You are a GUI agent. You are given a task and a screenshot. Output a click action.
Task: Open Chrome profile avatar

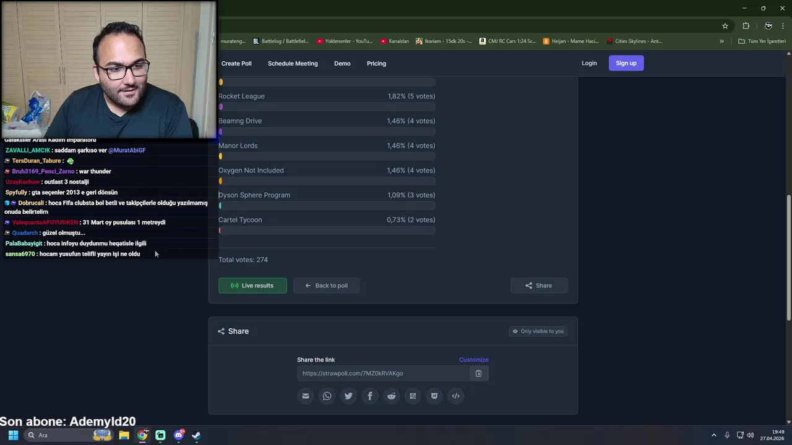tap(768, 26)
